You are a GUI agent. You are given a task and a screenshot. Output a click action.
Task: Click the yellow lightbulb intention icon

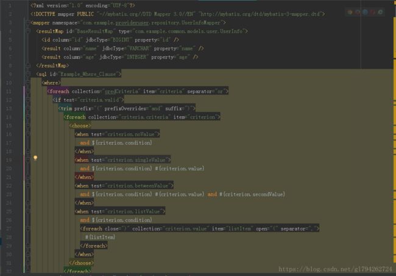35,158
